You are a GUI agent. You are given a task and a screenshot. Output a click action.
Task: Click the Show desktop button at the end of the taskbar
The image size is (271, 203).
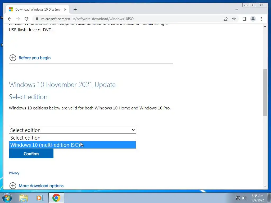(x=269, y=198)
